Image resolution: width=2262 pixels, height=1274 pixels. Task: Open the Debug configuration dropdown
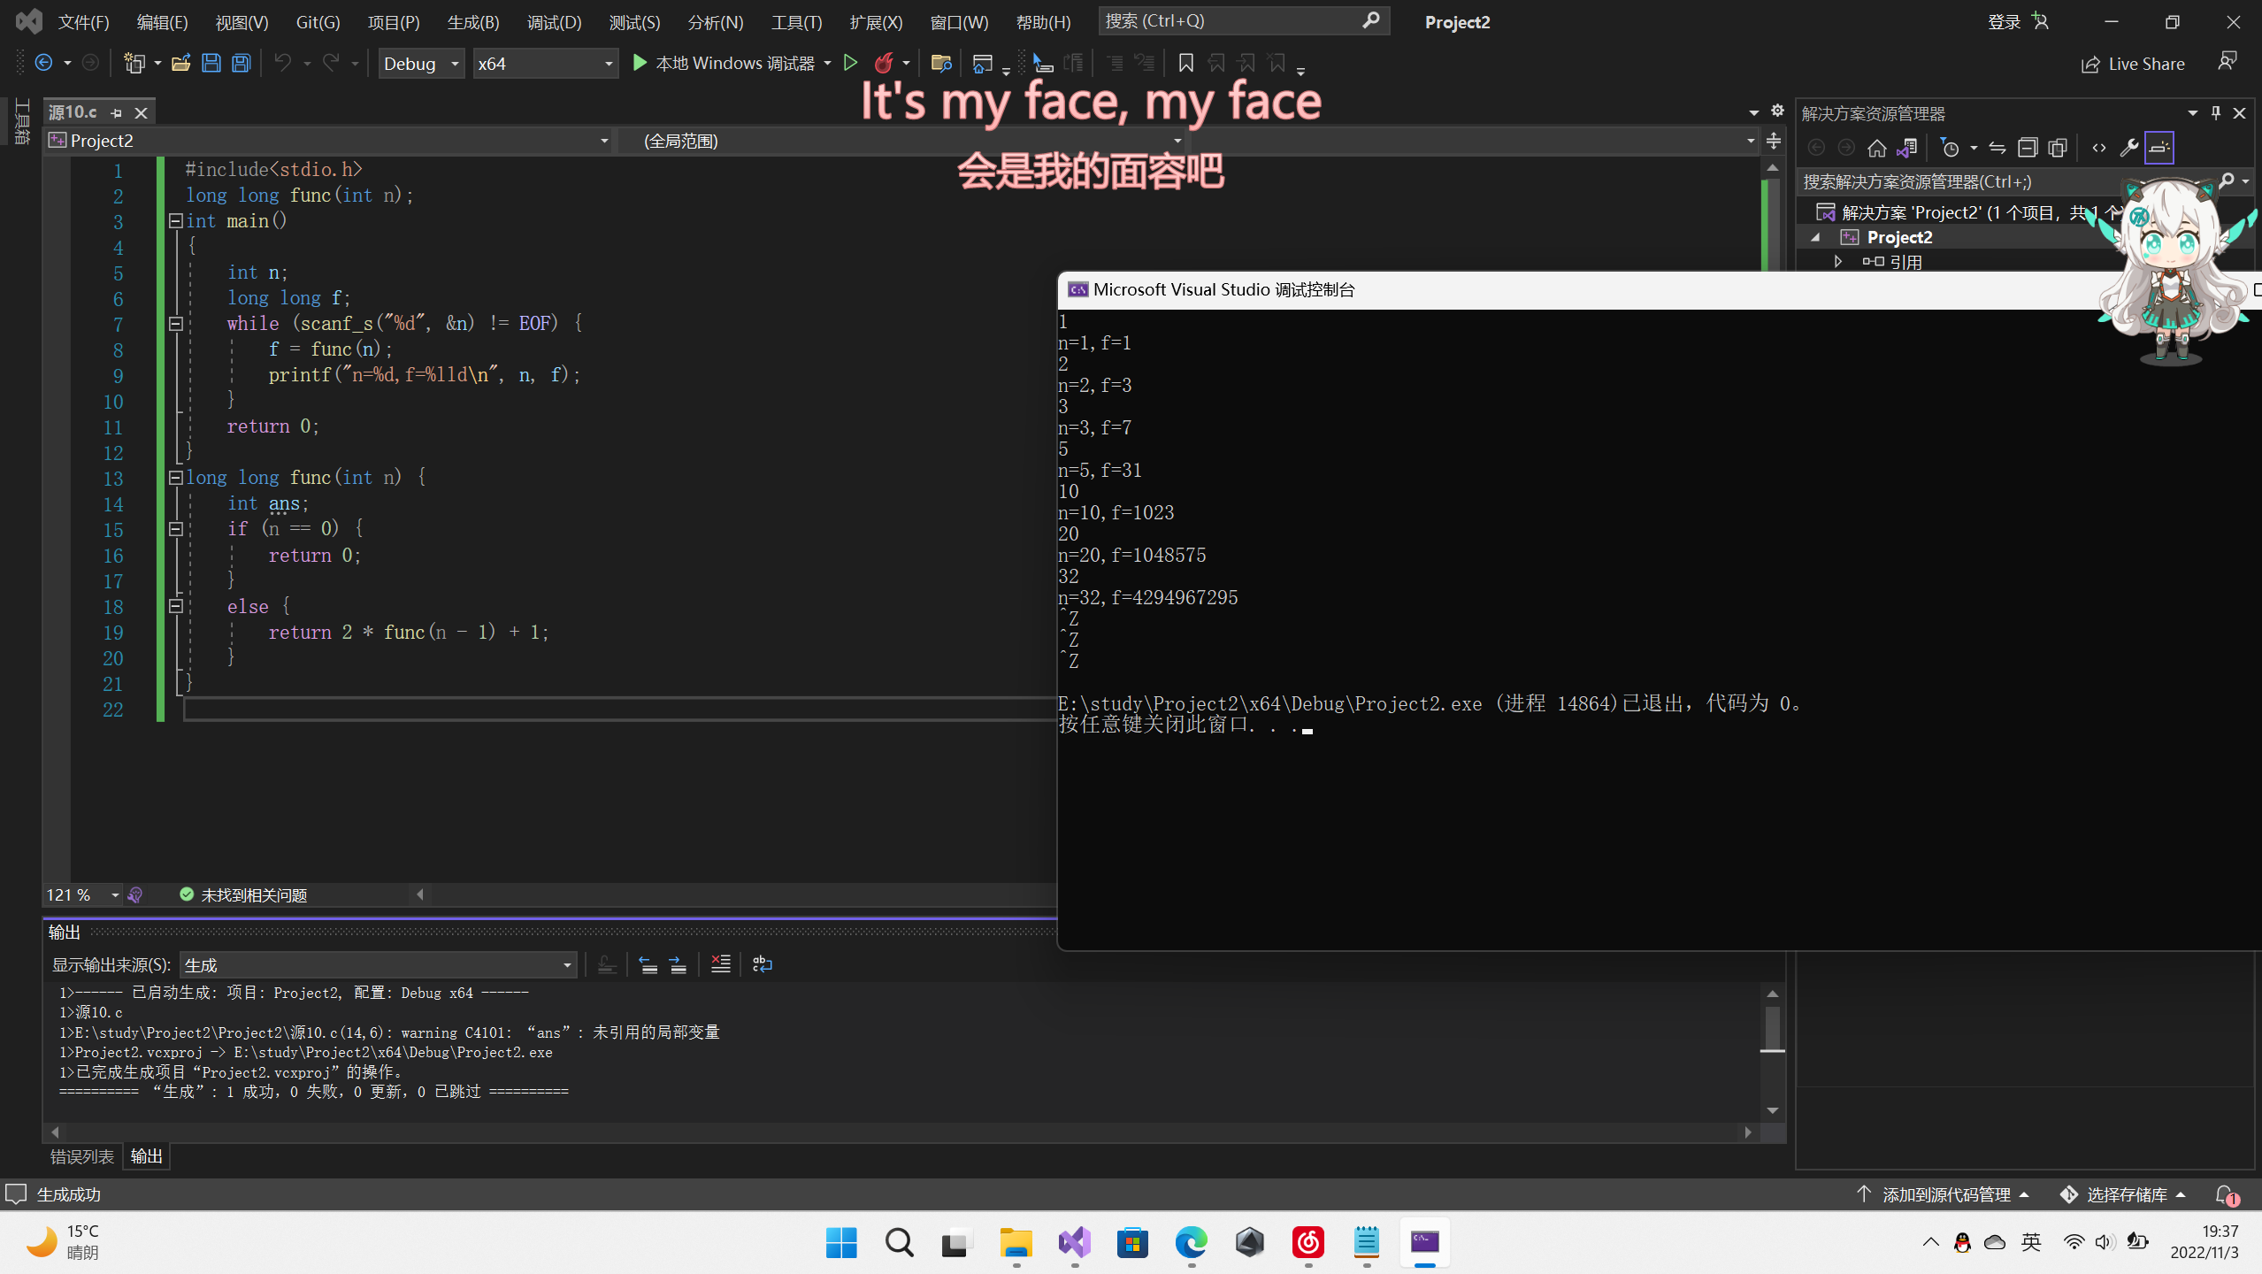pos(421,64)
